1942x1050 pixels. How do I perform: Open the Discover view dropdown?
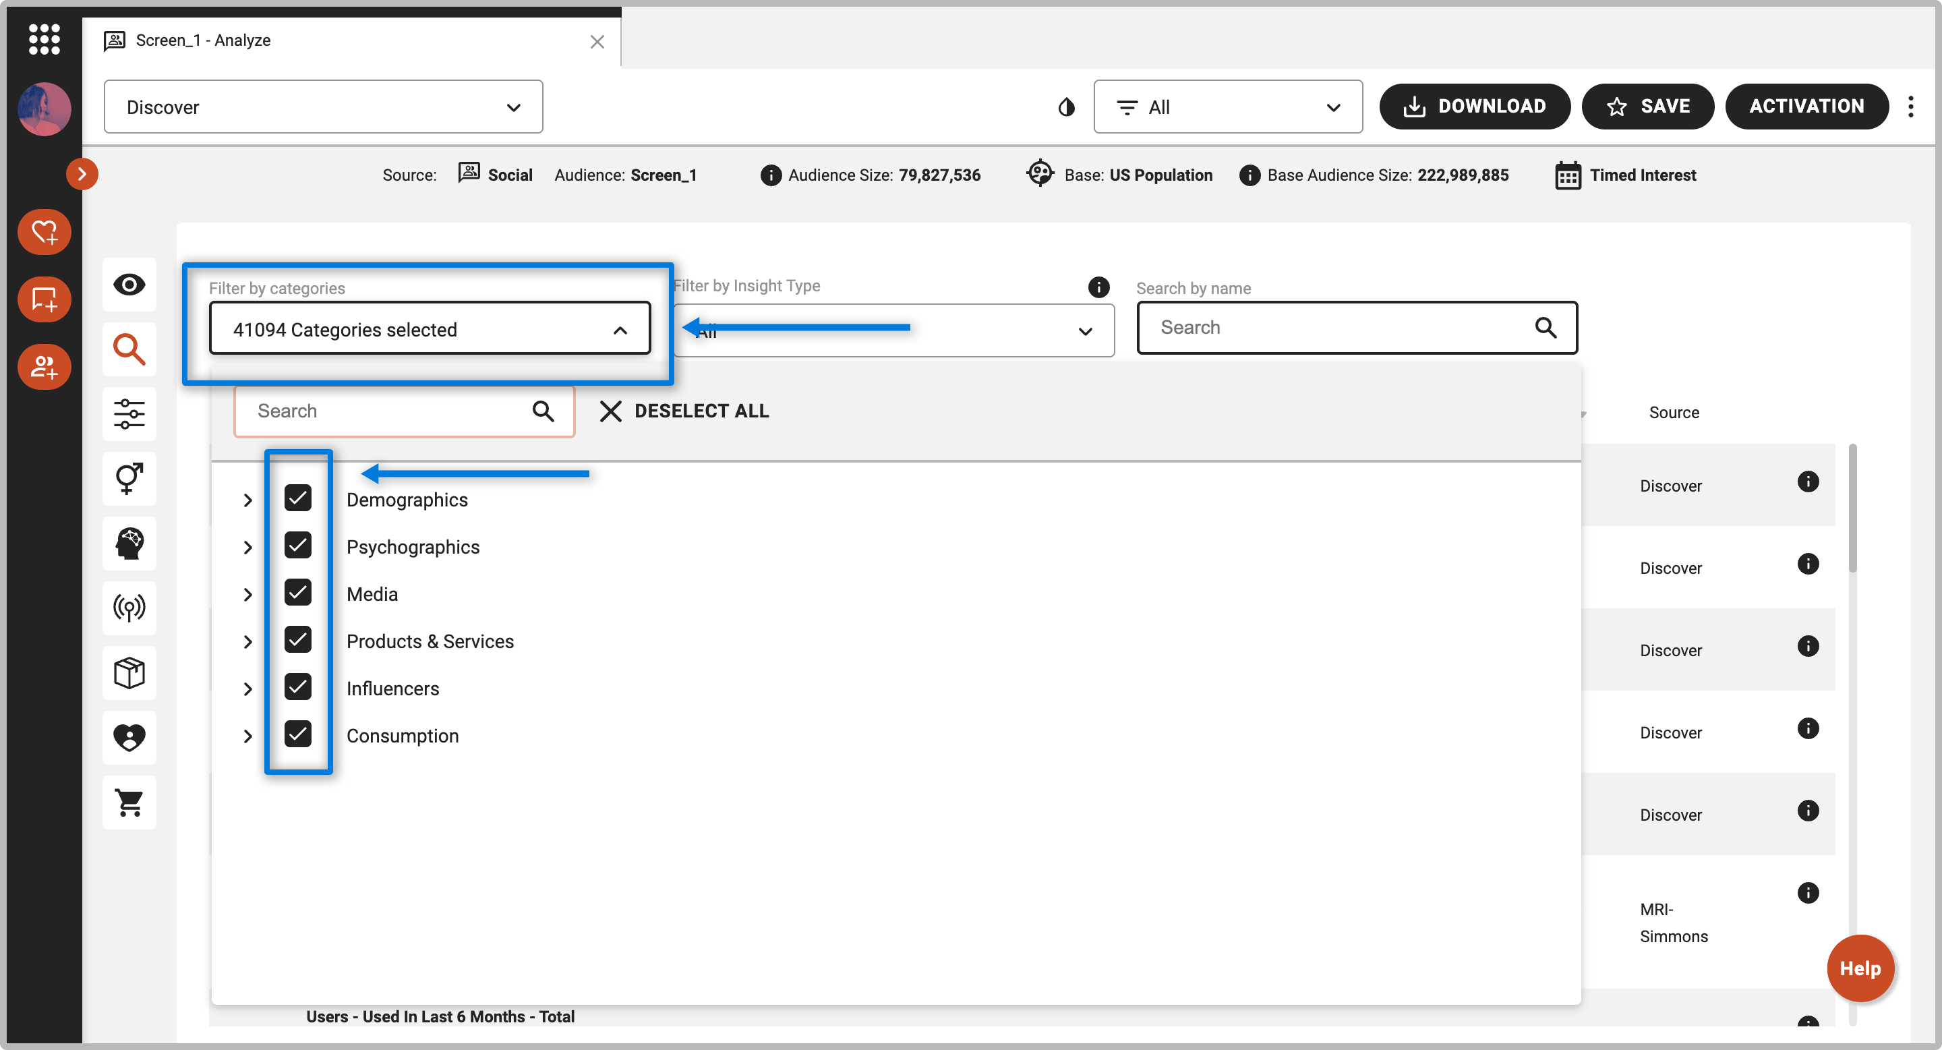tap(323, 107)
